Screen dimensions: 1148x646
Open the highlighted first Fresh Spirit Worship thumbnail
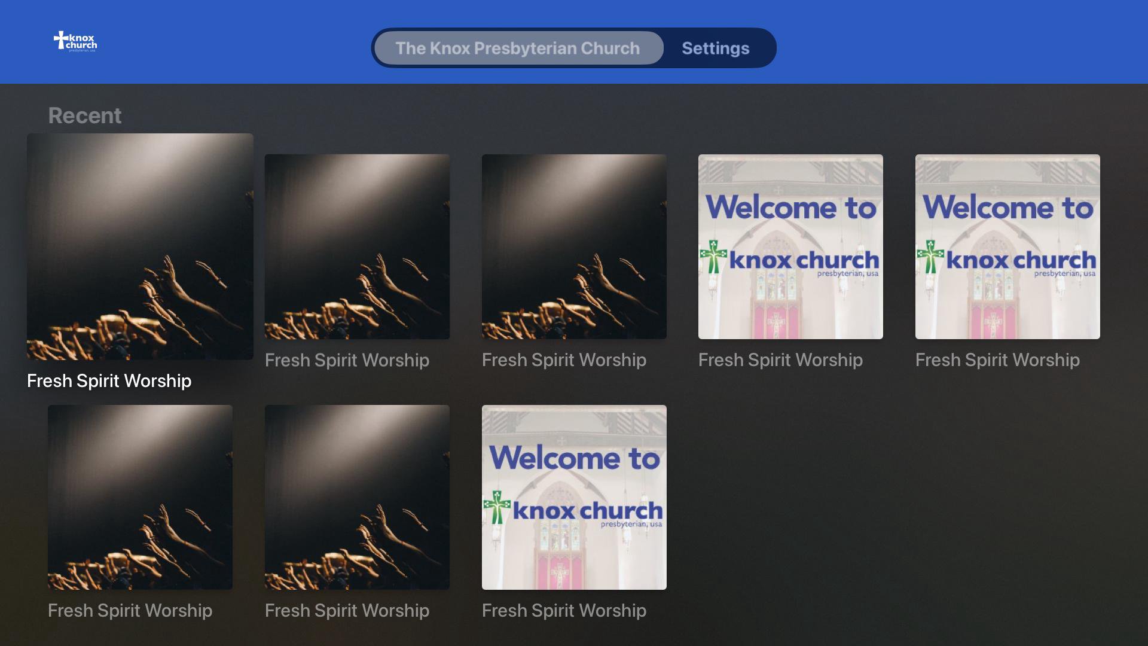[140, 246]
